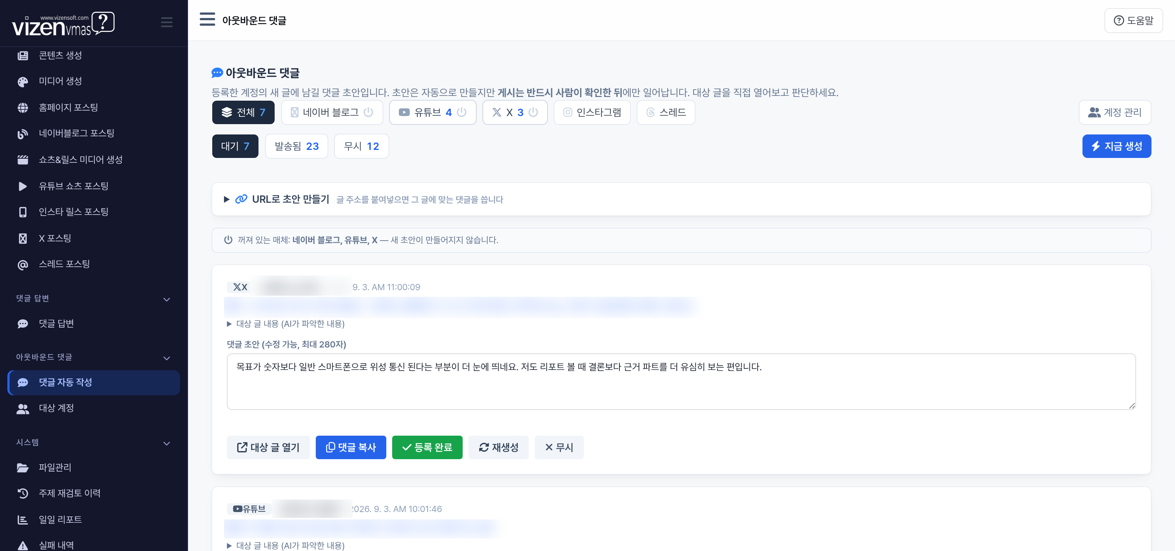The height and width of the screenshot is (551, 1175).
Task: Open 유튜브 쇼츠 포스팅 play icon
Action: point(22,186)
